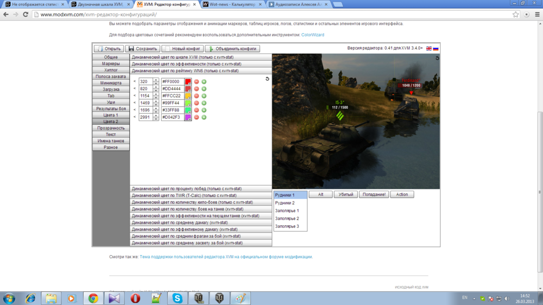Click the Открыть config button
Image resolution: width=543 pixels, height=305 pixels.
point(109,49)
